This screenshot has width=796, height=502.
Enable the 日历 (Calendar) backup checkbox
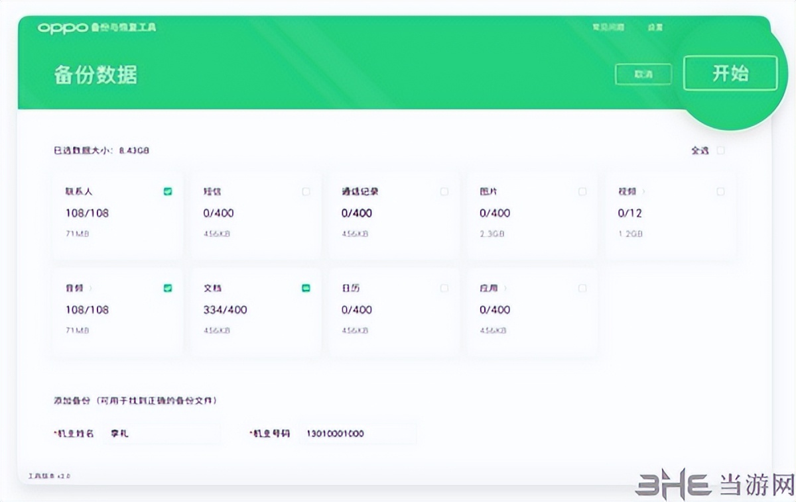pos(444,287)
